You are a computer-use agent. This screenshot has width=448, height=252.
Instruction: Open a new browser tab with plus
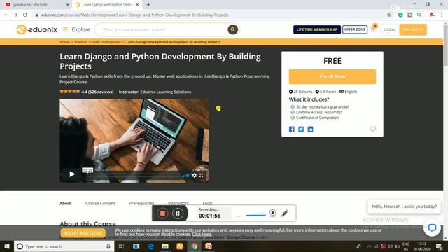[148, 5]
